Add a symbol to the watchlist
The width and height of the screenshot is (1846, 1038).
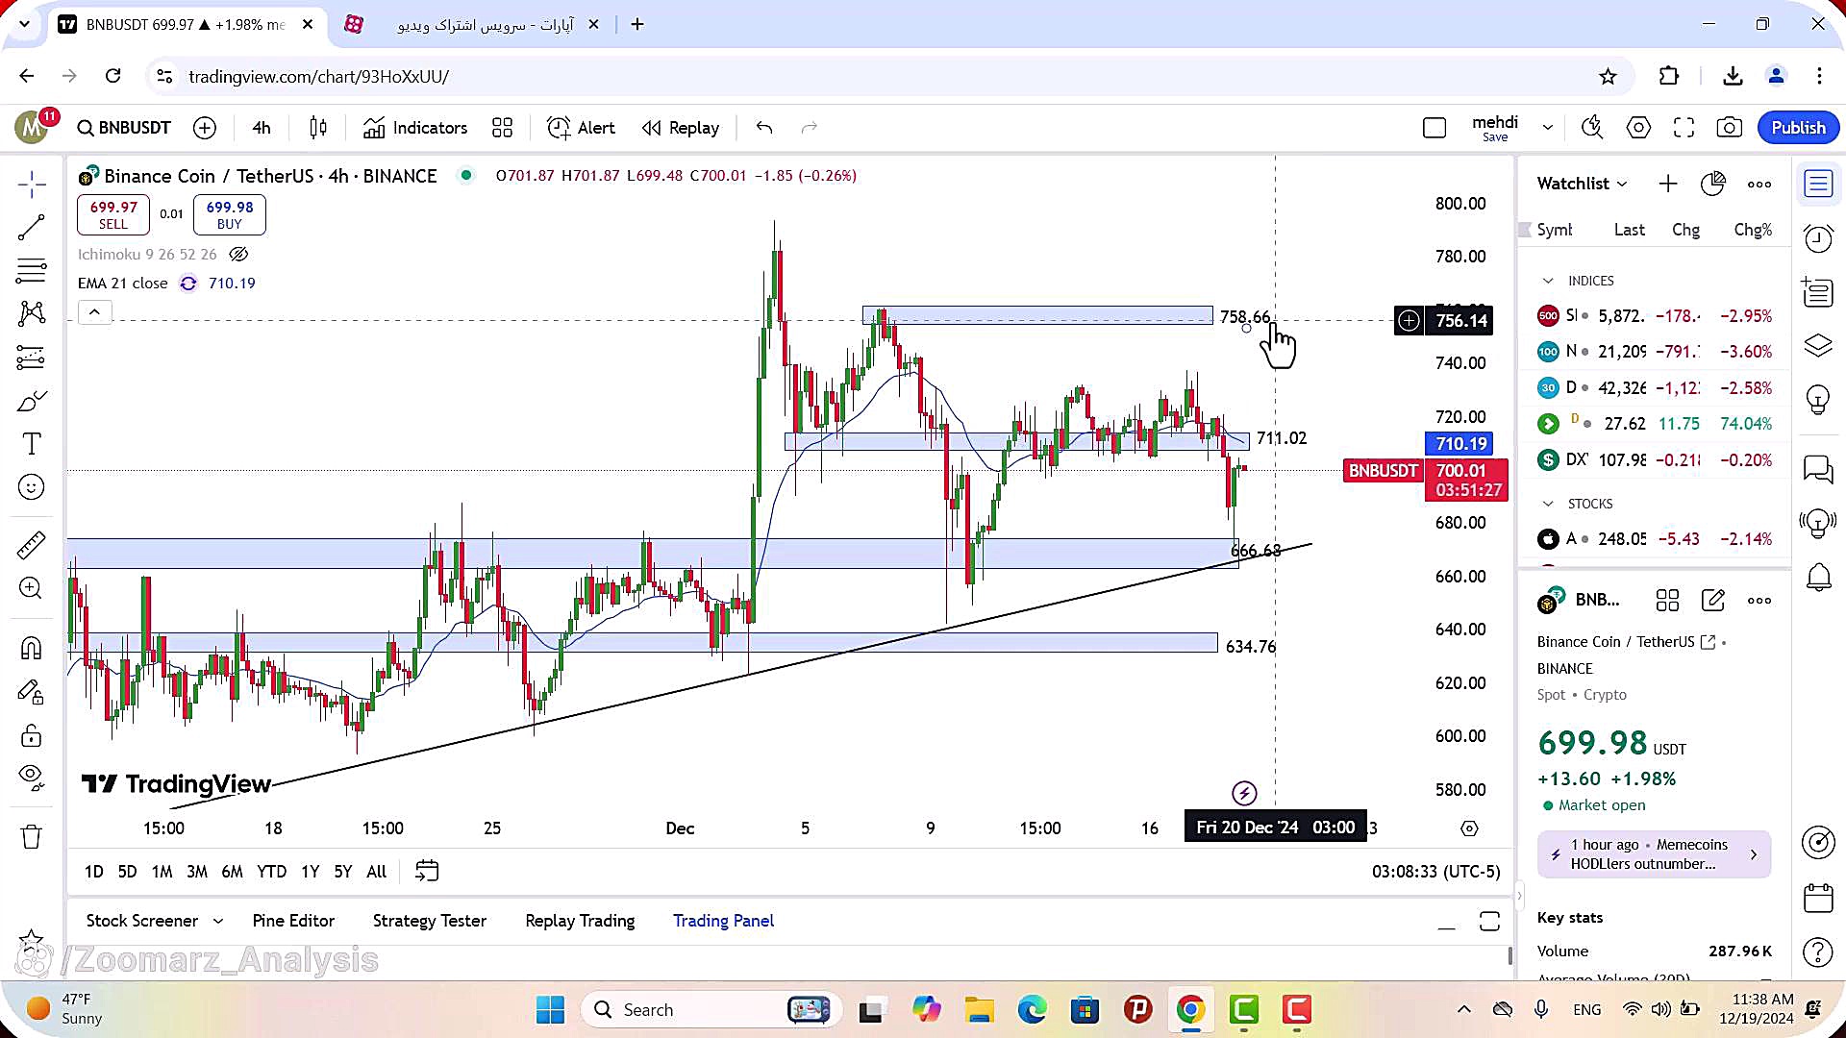coord(1668,184)
